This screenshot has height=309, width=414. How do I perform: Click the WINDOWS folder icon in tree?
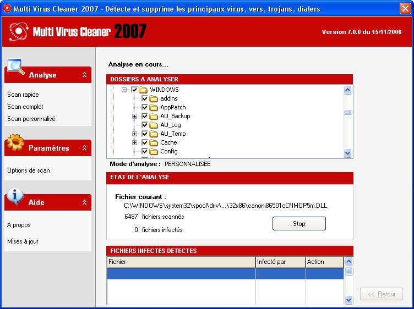(x=143, y=90)
